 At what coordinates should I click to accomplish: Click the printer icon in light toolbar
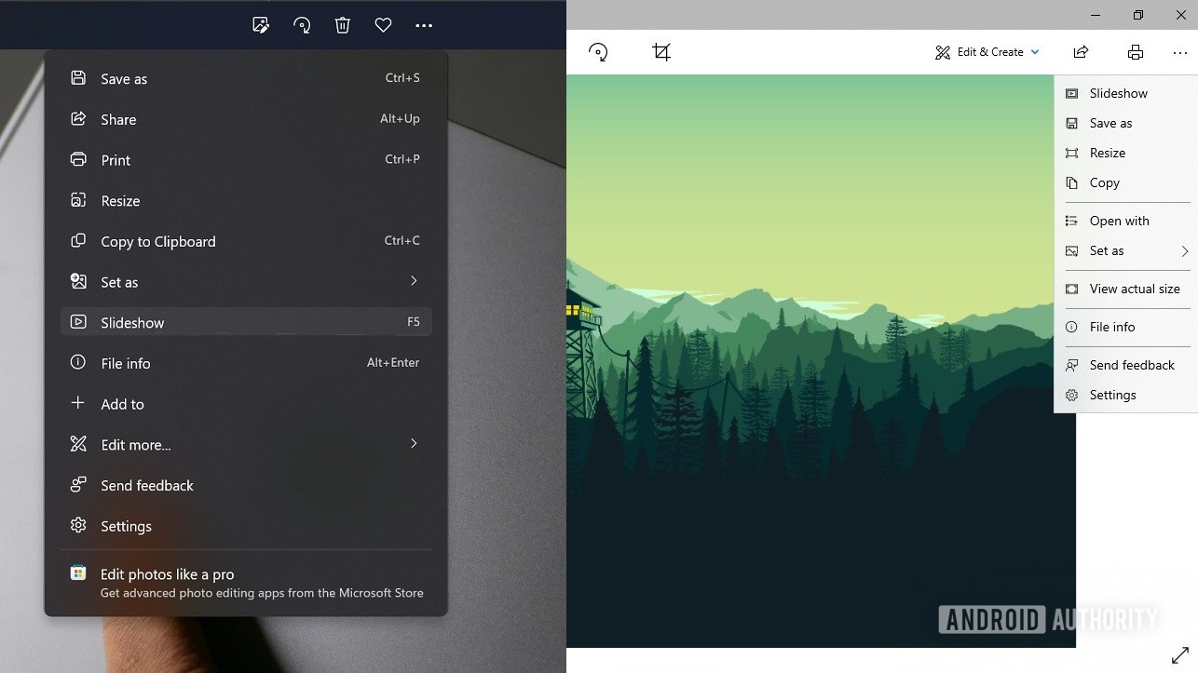pyautogui.click(x=1135, y=52)
